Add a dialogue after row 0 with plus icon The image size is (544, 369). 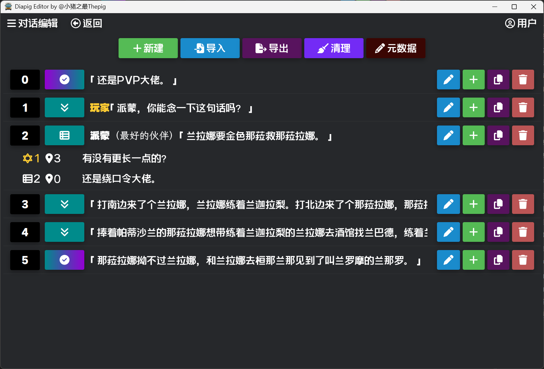[473, 80]
